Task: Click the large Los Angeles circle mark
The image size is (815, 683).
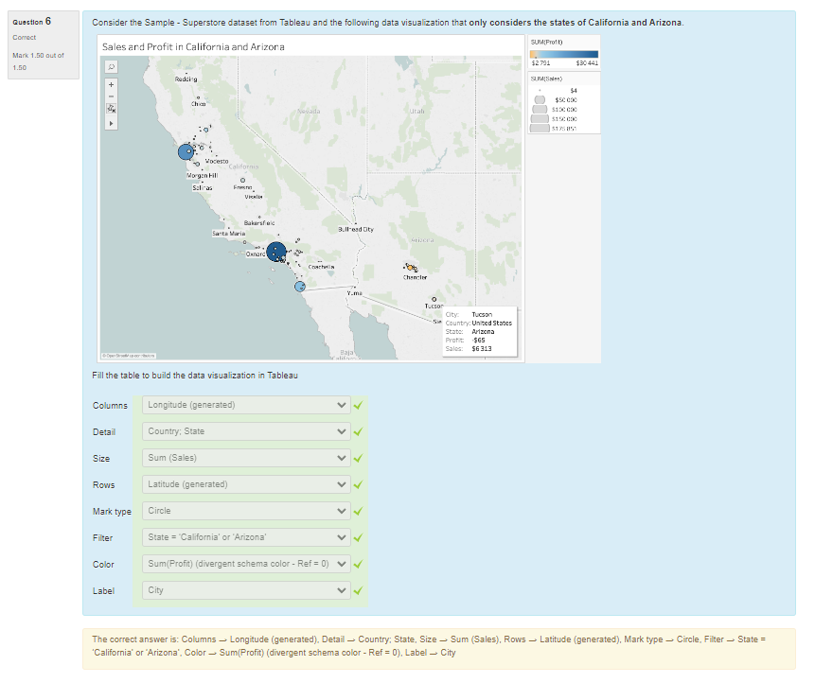Action: click(x=275, y=252)
